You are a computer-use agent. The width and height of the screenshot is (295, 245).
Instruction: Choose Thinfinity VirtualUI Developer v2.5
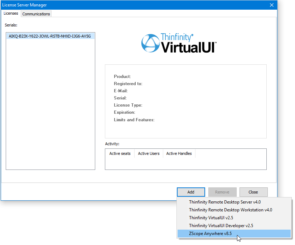point(221,226)
